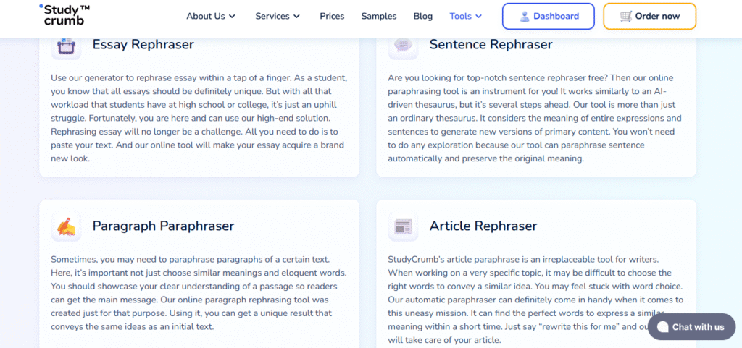Click the shopping cart icon in Order now
This screenshot has height=348, width=742.
pos(626,16)
